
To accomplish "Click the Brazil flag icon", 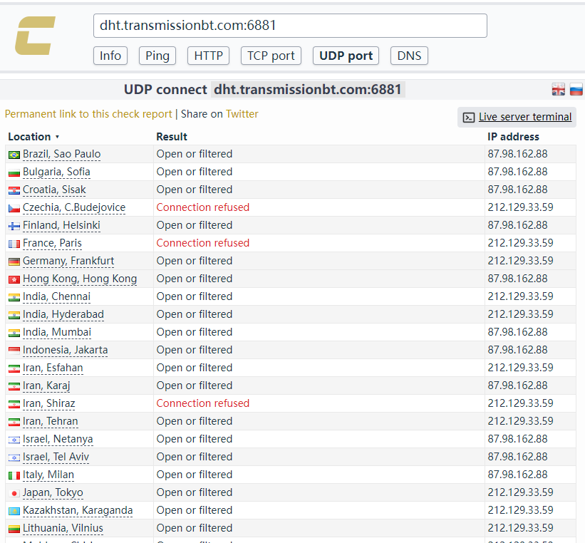I will click(x=14, y=155).
